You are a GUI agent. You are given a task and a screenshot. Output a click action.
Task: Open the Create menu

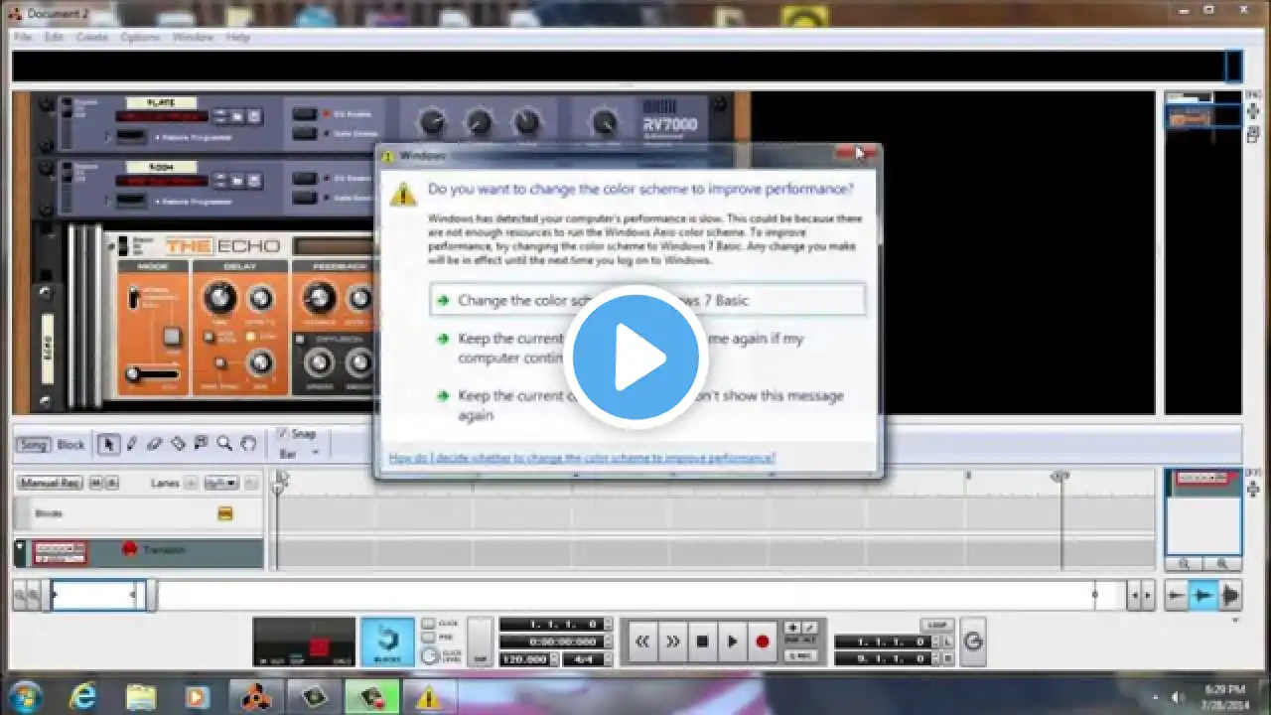tap(91, 37)
